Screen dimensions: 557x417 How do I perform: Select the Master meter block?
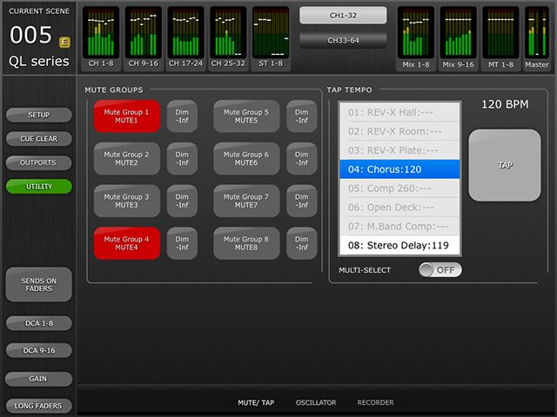point(537,36)
